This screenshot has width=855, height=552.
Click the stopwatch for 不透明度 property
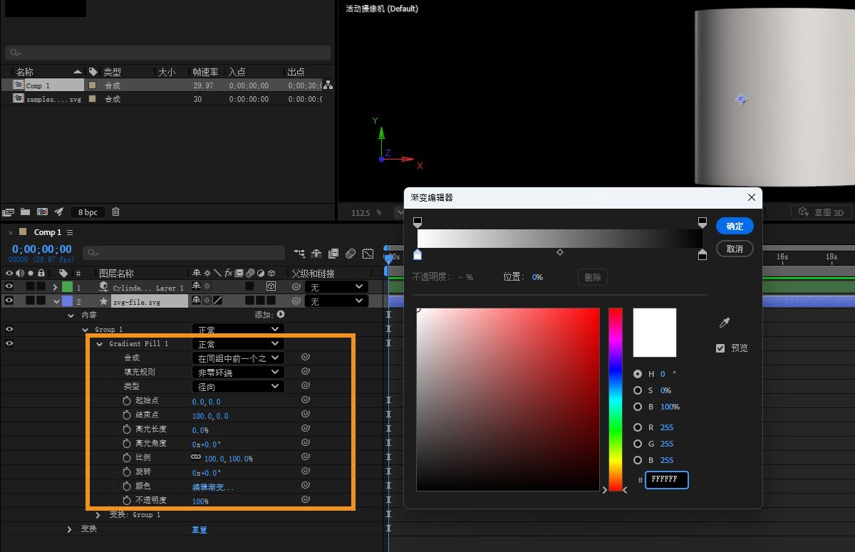coord(127,501)
